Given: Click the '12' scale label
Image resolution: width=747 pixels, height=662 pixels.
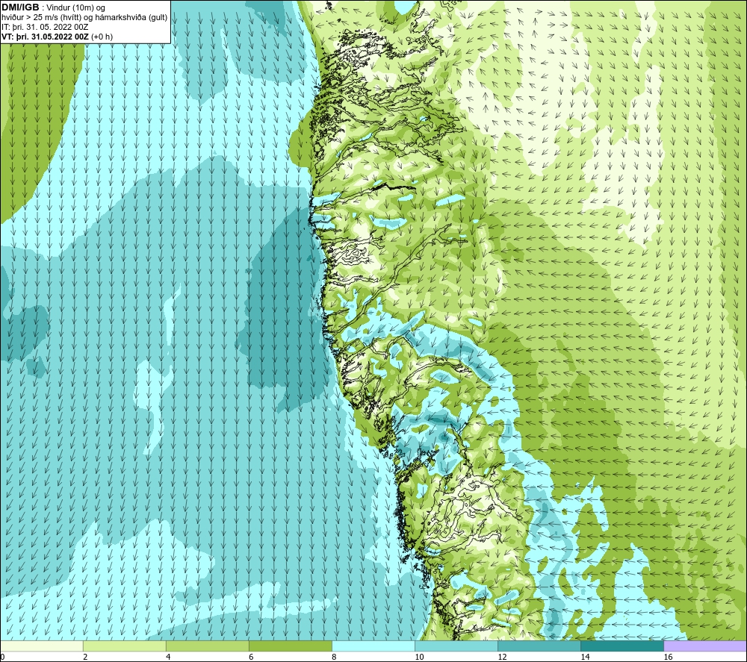Looking at the screenshot, I should [502, 657].
